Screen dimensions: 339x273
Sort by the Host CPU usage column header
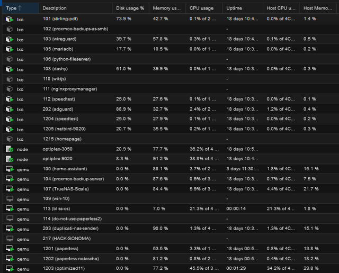pyautogui.click(x=281, y=8)
